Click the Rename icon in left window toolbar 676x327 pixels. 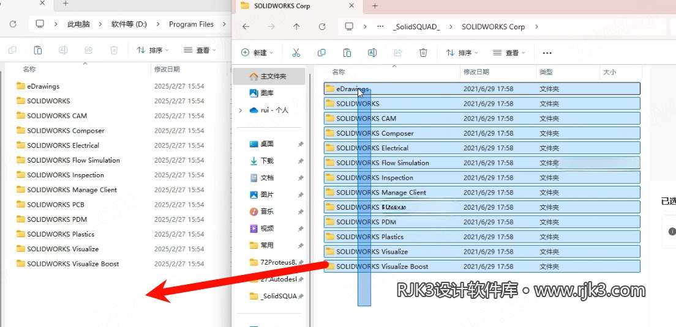point(63,50)
